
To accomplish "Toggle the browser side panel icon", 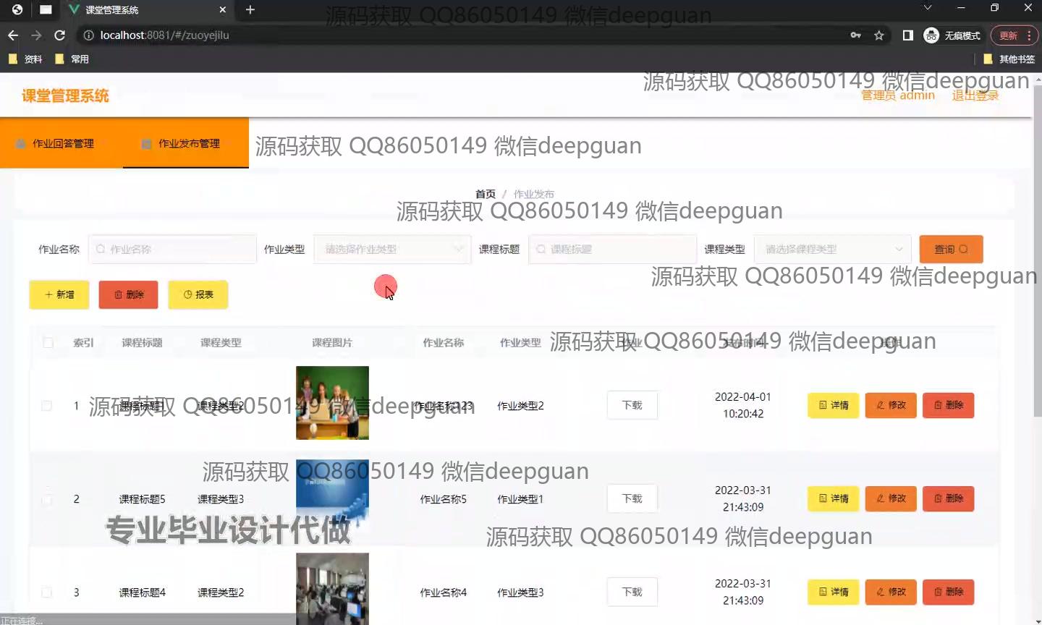I will (907, 35).
